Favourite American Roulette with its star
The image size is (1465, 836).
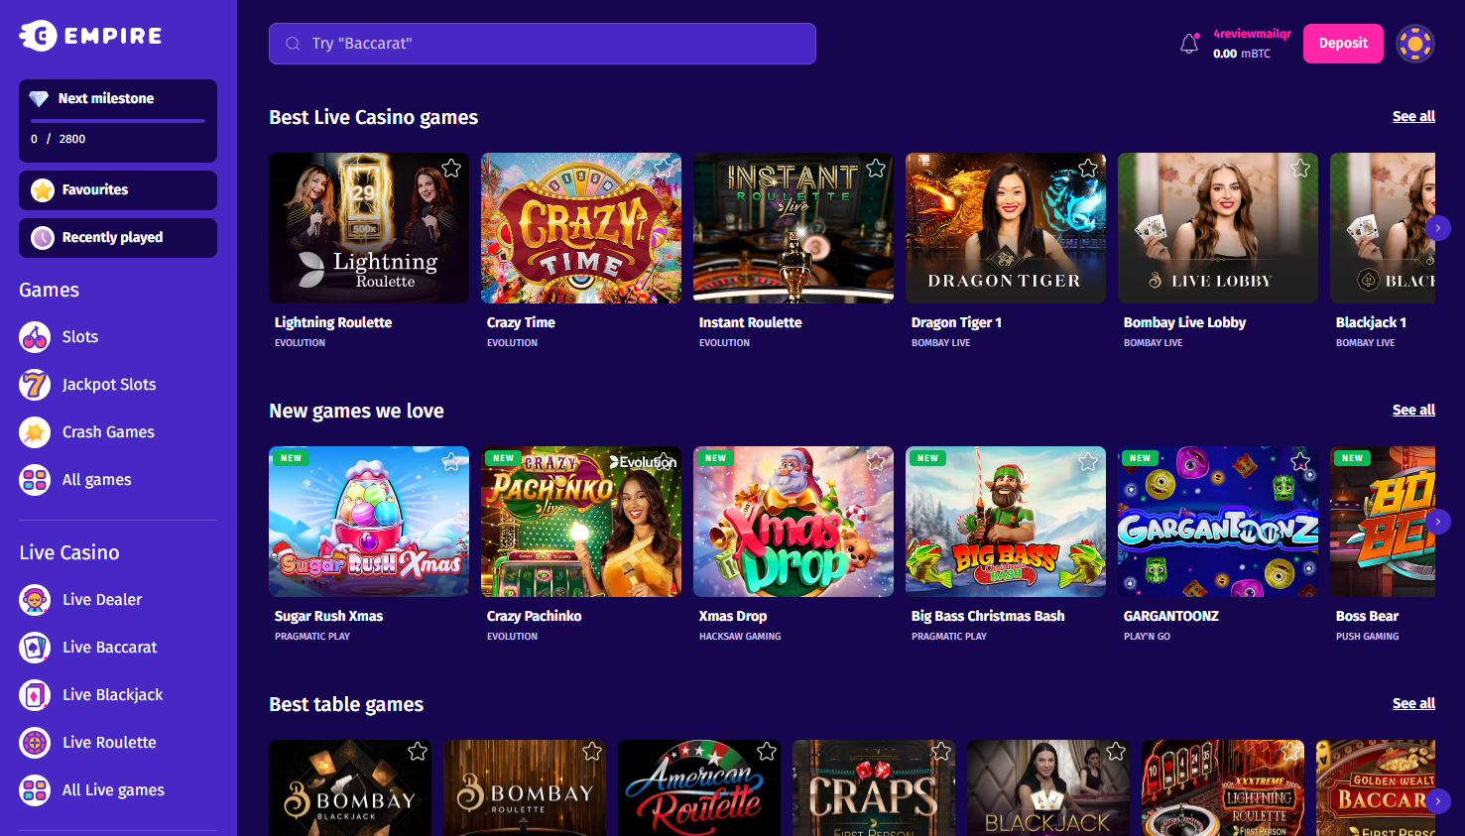pos(767,752)
